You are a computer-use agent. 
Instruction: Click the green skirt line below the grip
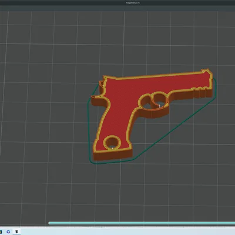(112, 162)
